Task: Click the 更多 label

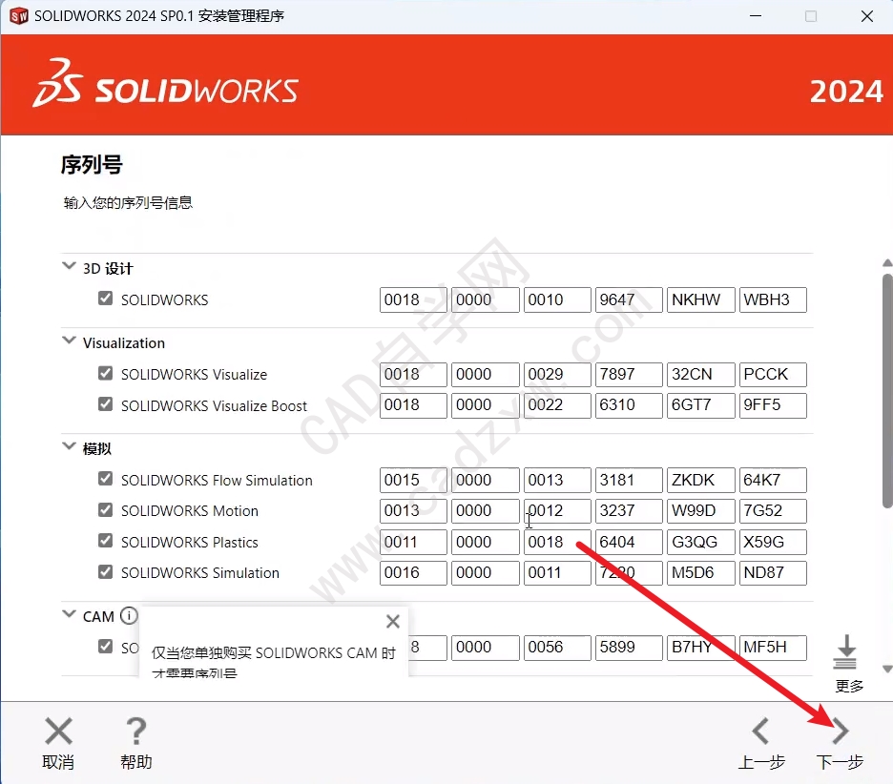Action: click(849, 686)
